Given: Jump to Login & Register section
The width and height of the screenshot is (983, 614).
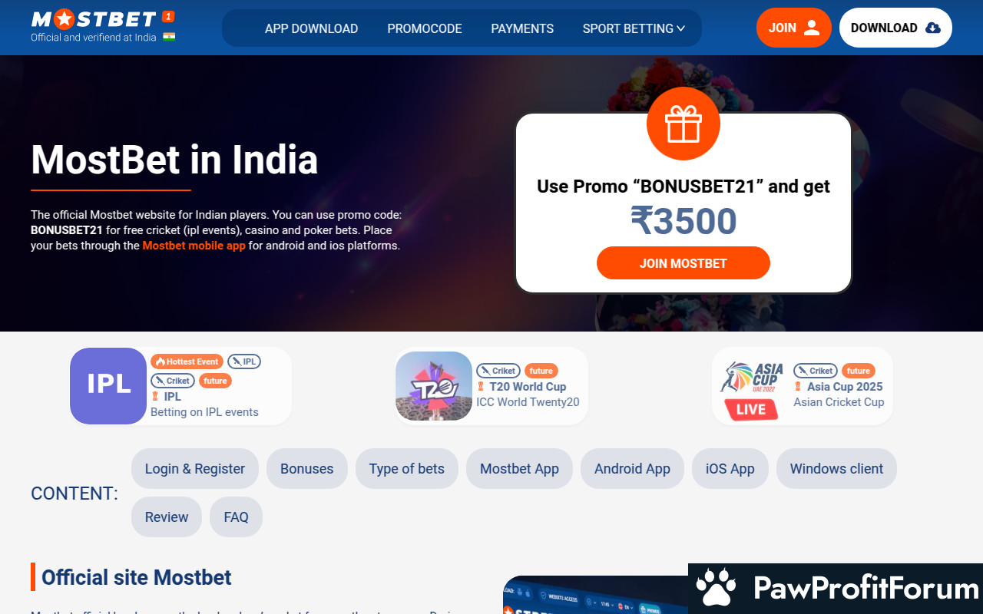Looking at the screenshot, I should (x=195, y=469).
